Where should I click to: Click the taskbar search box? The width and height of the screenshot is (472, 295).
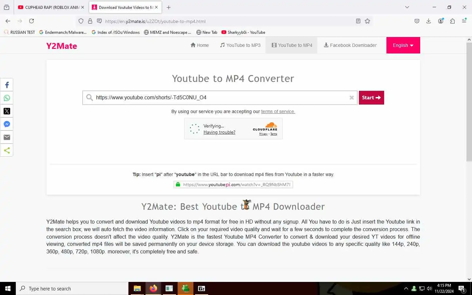tap(72, 288)
